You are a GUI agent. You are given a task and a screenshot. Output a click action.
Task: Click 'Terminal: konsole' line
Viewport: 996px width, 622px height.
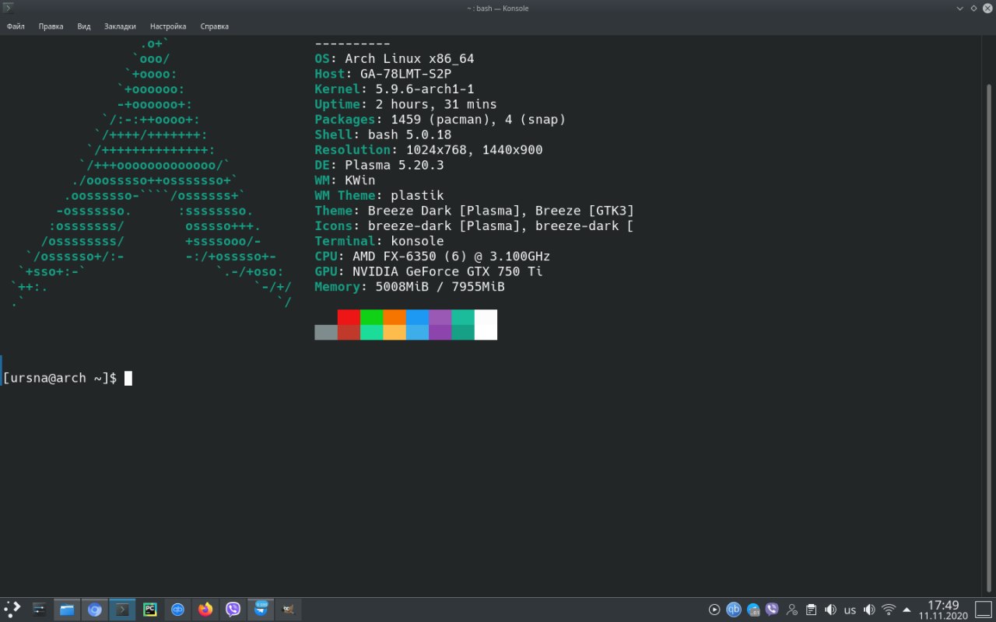point(379,241)
